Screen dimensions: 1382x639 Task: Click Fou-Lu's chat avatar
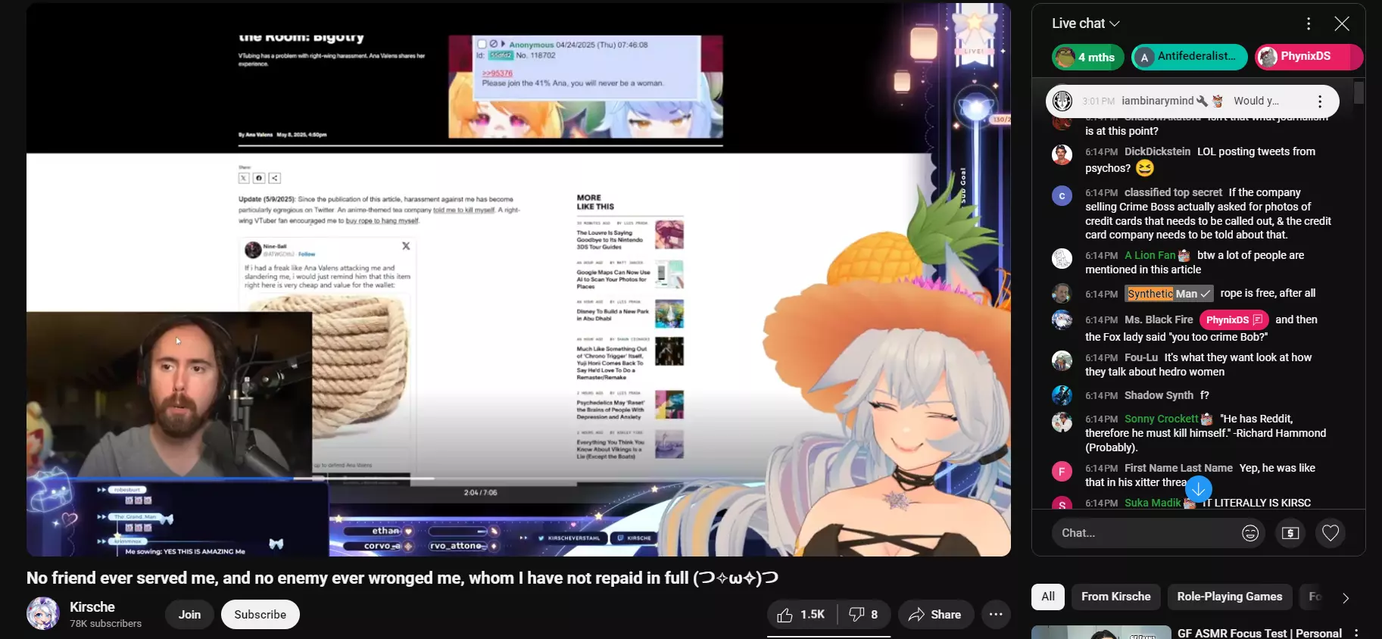click(x=1062, y=360)
